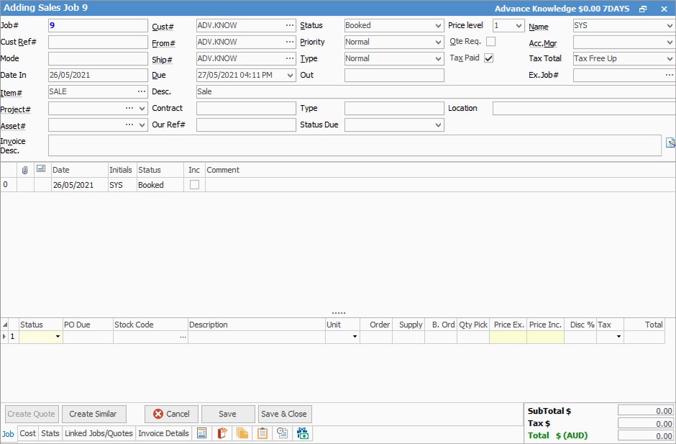
Task: Click the Save & Close button
Action: (x=284, y=414)
